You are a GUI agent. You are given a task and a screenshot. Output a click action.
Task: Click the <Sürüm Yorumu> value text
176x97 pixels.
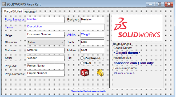pos(124,73)
